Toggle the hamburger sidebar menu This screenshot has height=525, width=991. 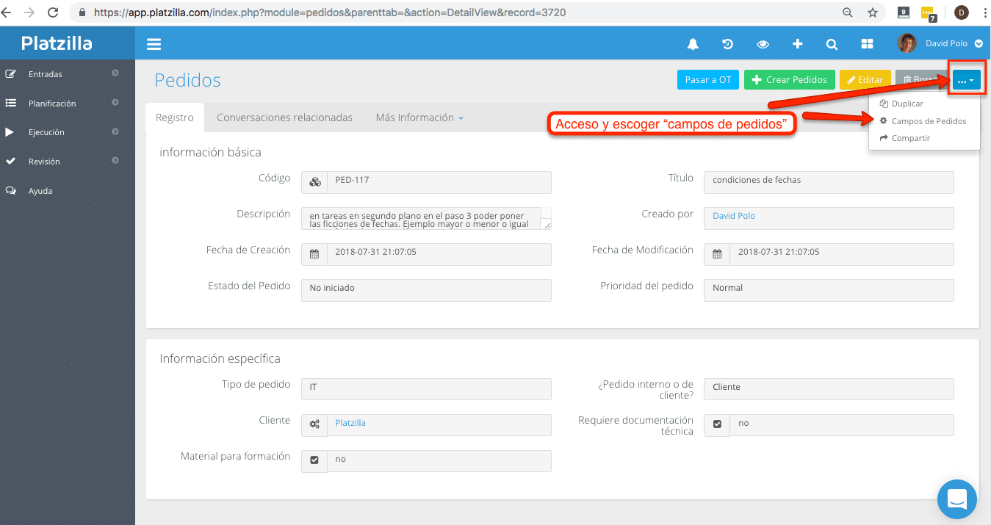(154, 44)
